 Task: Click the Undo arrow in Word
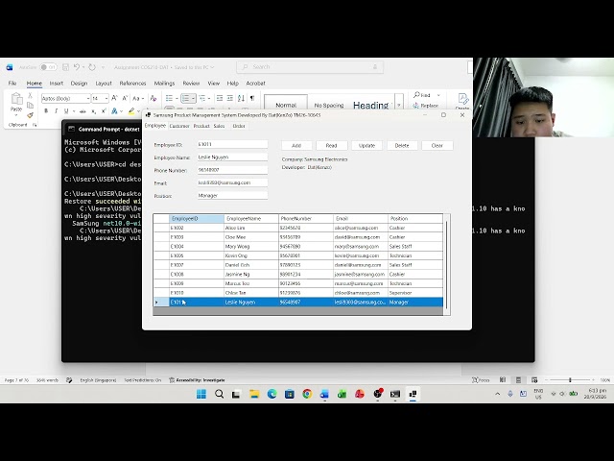77,67
